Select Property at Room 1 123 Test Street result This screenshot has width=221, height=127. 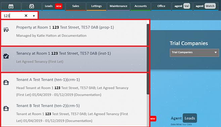pos(74,33)
